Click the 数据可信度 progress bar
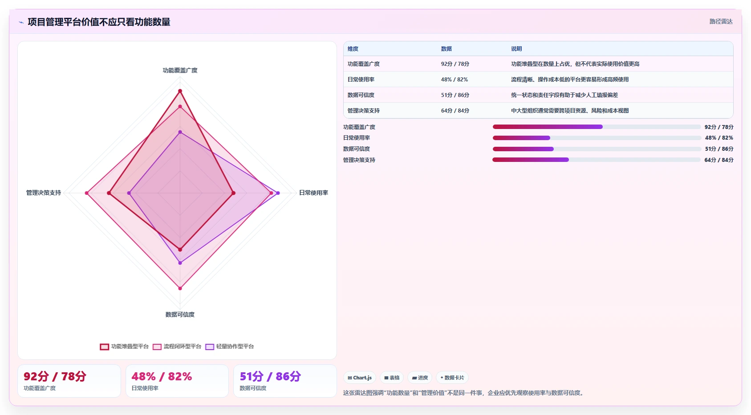Viewport: 751px width, 415px height. point(597,149)
